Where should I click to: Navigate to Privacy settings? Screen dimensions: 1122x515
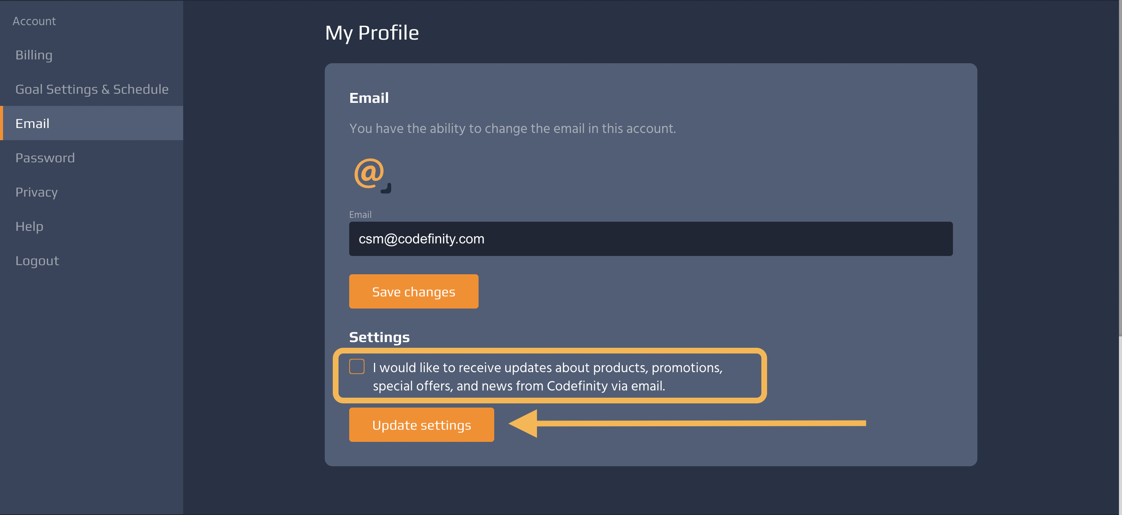[37, 192]
